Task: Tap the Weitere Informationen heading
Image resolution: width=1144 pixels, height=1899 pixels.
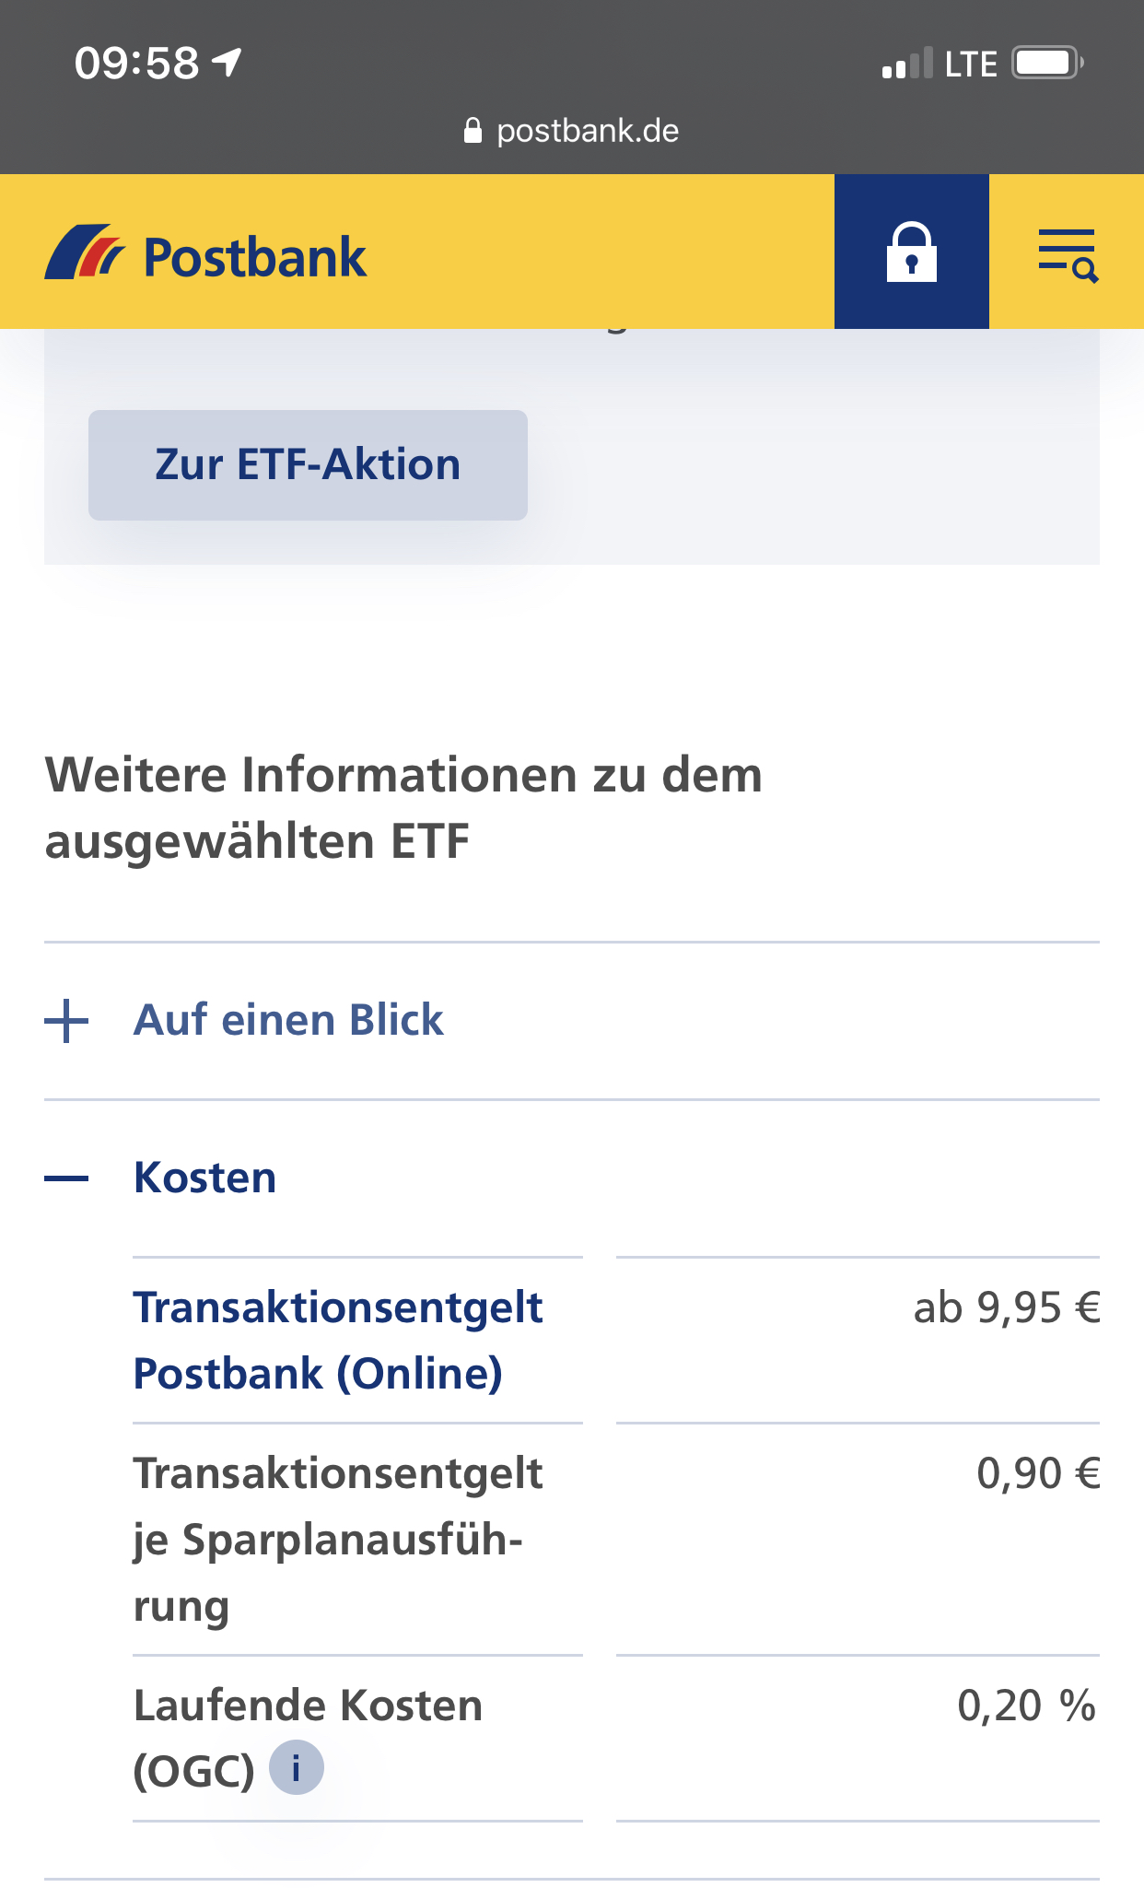Action: (403, 807)
